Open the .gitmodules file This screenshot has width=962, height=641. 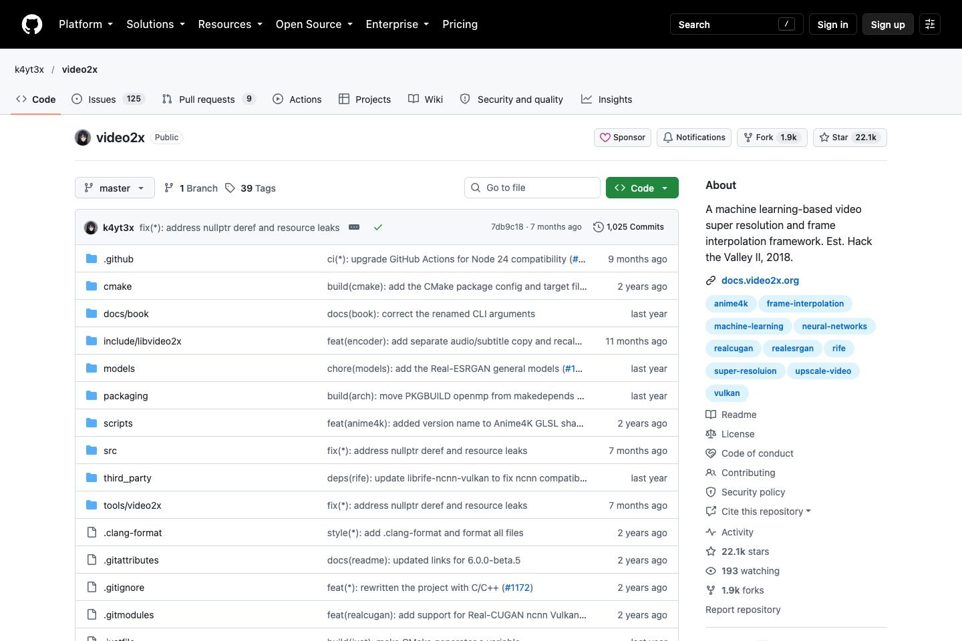(x=128, y=615)
